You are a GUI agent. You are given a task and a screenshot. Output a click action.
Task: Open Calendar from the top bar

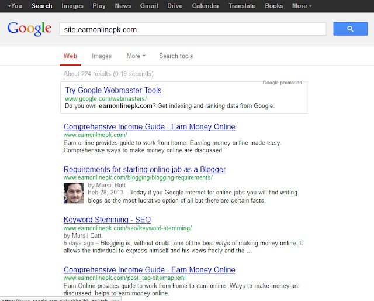[206, 6]
